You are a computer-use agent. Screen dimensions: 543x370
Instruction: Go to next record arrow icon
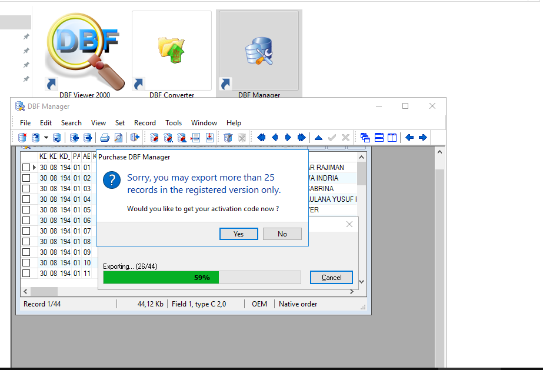(x=288, y=138)
